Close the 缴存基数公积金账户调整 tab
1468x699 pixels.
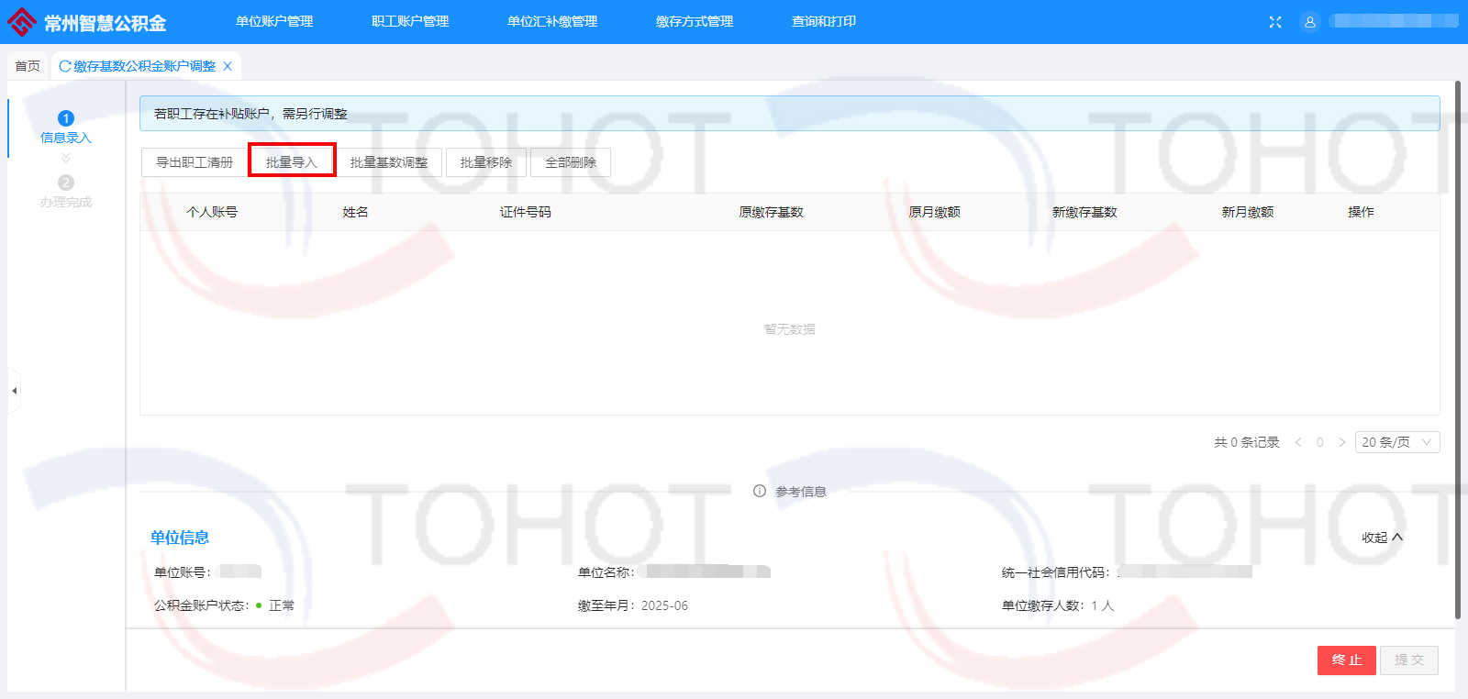[x=228, y=66]
